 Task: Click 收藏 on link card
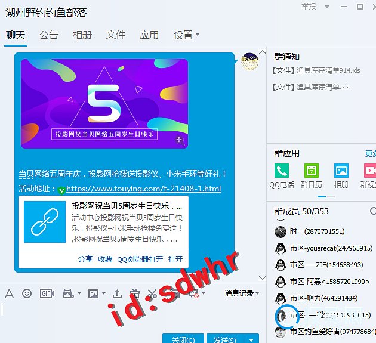(x=105, y=259)
